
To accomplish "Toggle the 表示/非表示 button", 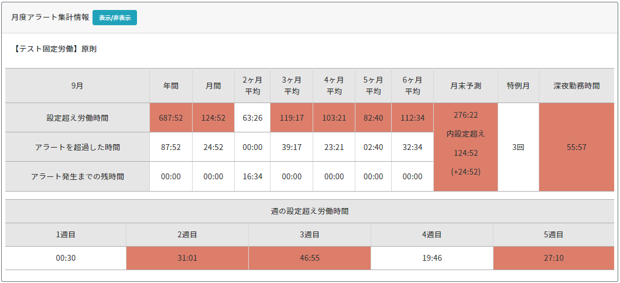I will click(x=115, y=18).
